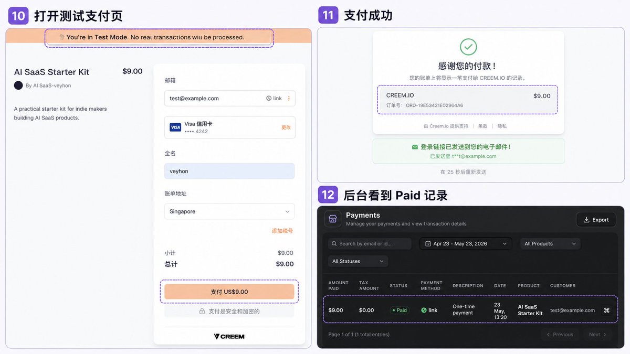This screenshot has width=630, height=354.
Task: Click the Search by email or id field
Action: [x=370, y=243]
